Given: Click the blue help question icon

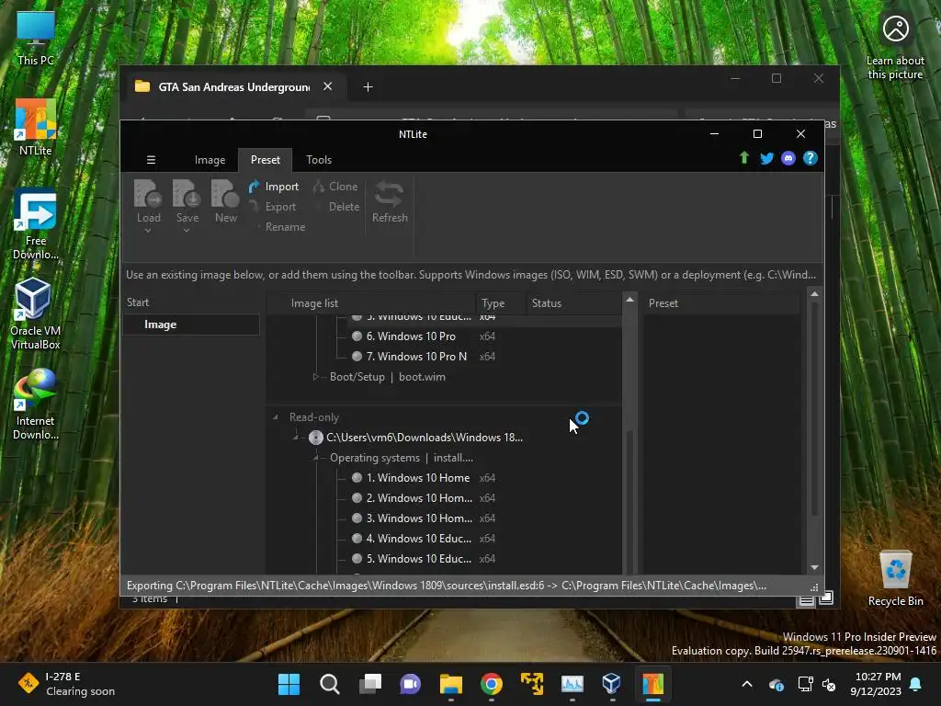Looking at the screenshot, I should [x=811, y=158].
